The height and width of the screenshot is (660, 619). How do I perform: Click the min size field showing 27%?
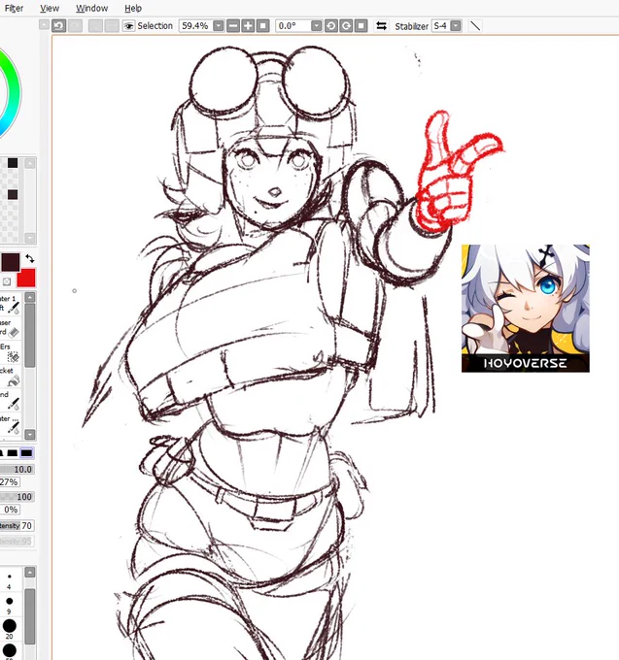10,482
